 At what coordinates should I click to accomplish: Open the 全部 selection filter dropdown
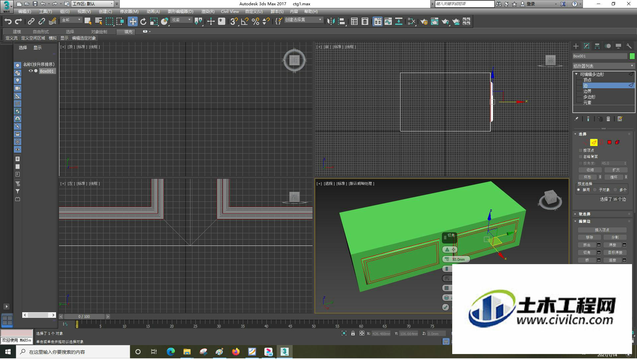(71, 20)
